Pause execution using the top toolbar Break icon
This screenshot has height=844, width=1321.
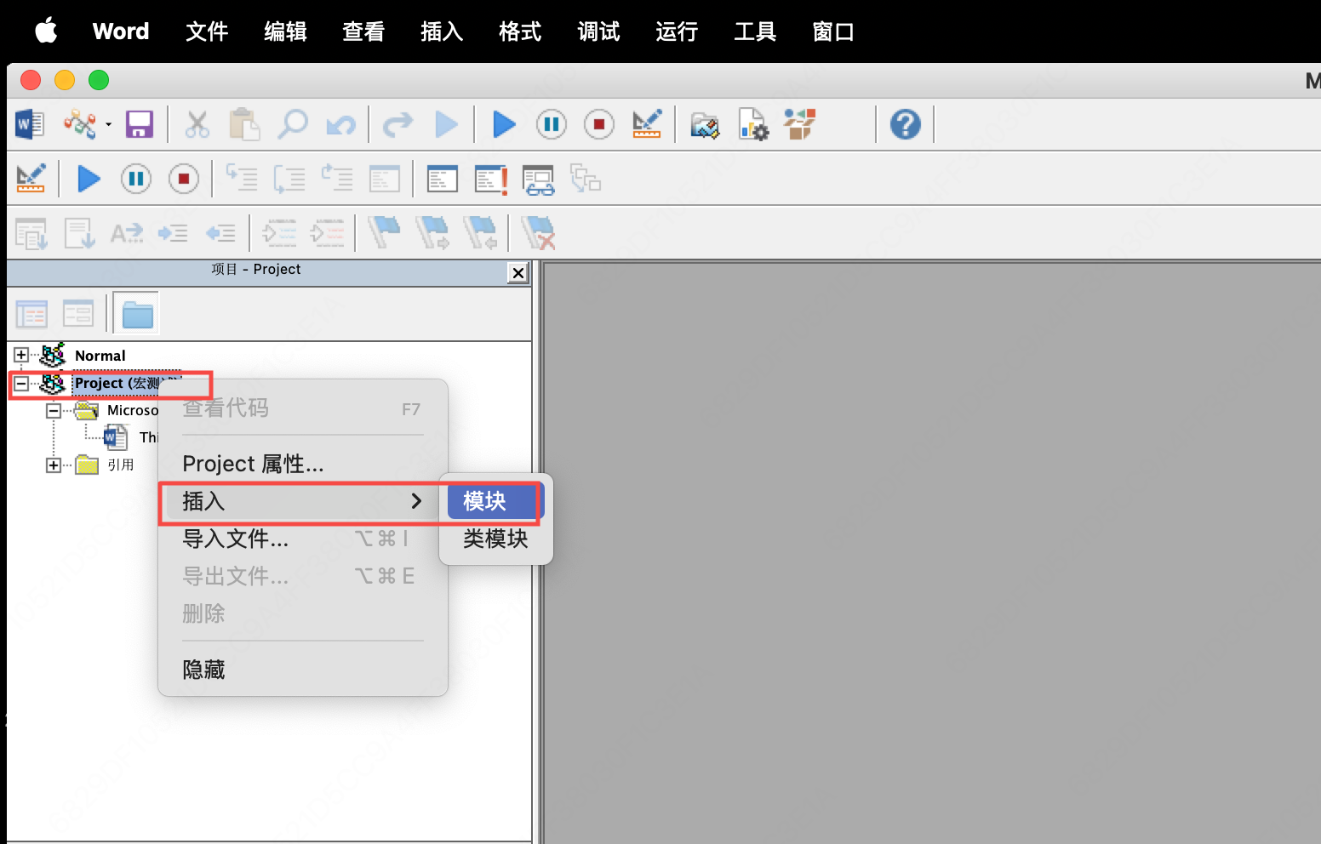click(552, 124)
